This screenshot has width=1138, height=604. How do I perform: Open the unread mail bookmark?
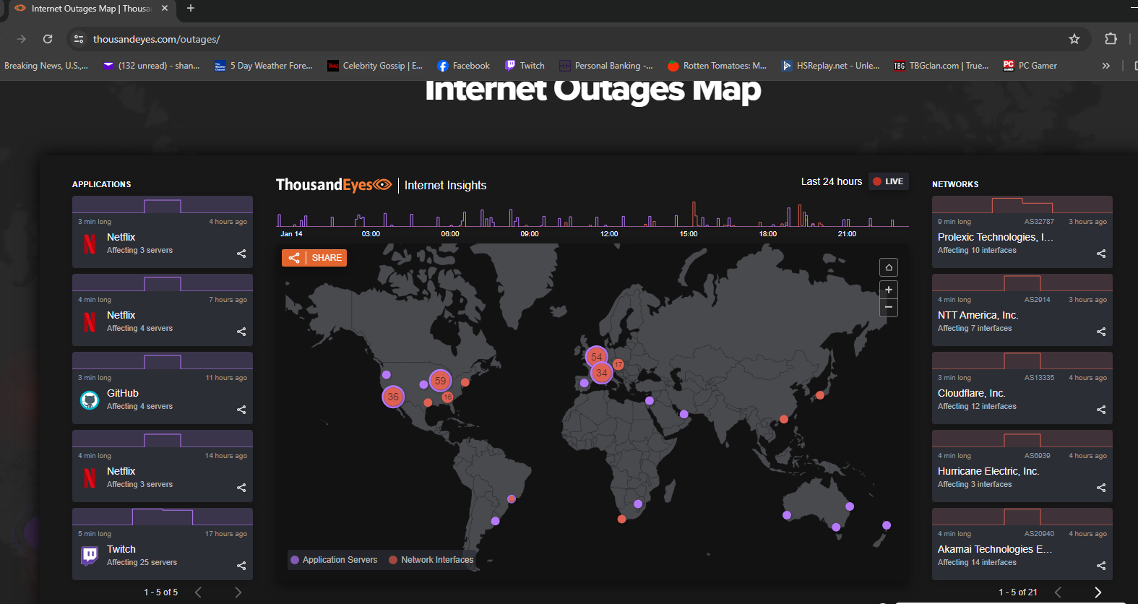click(151, 66)
